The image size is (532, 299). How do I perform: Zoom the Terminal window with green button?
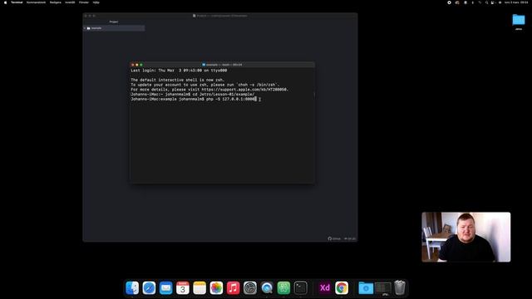coord(141,65)
